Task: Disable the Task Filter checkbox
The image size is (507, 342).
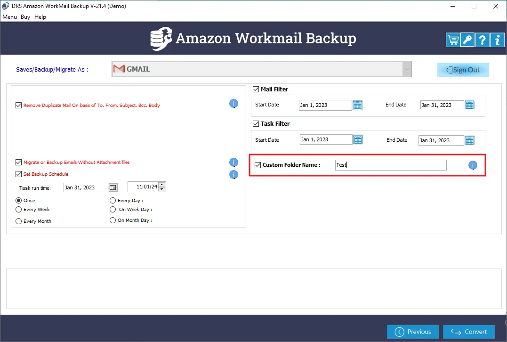Action: 256,124
